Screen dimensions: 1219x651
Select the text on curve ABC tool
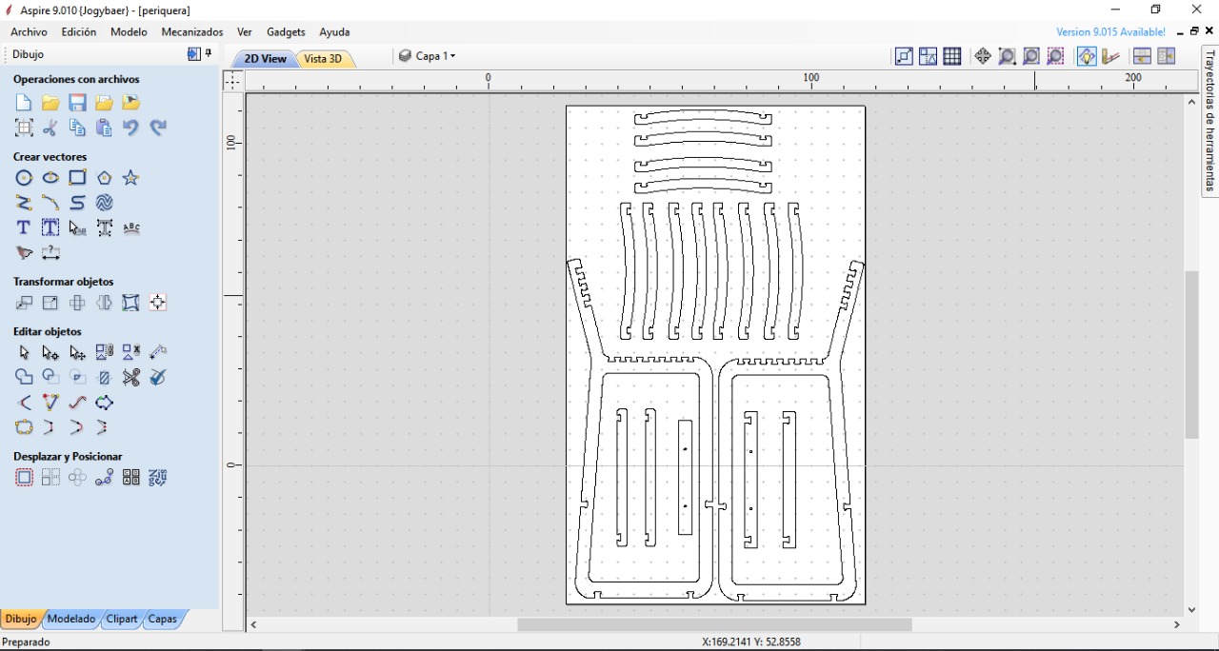tap(131, 227)
